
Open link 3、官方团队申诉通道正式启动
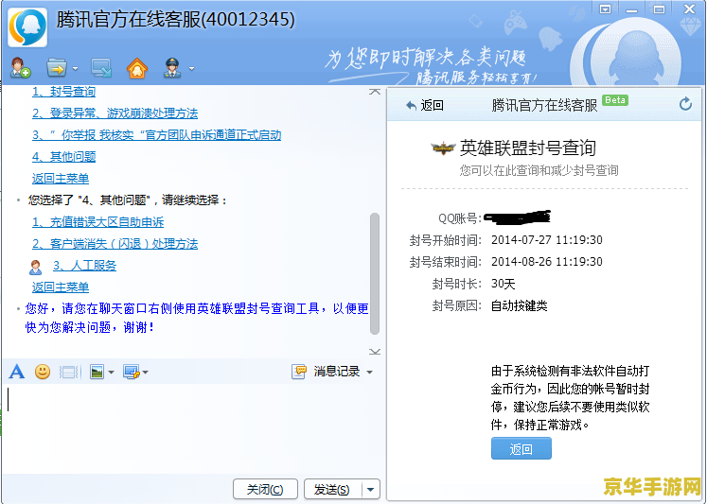156,134
